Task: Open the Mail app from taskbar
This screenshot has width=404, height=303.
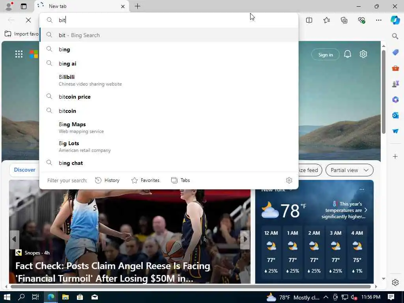Action: click(x=95, y=297)
